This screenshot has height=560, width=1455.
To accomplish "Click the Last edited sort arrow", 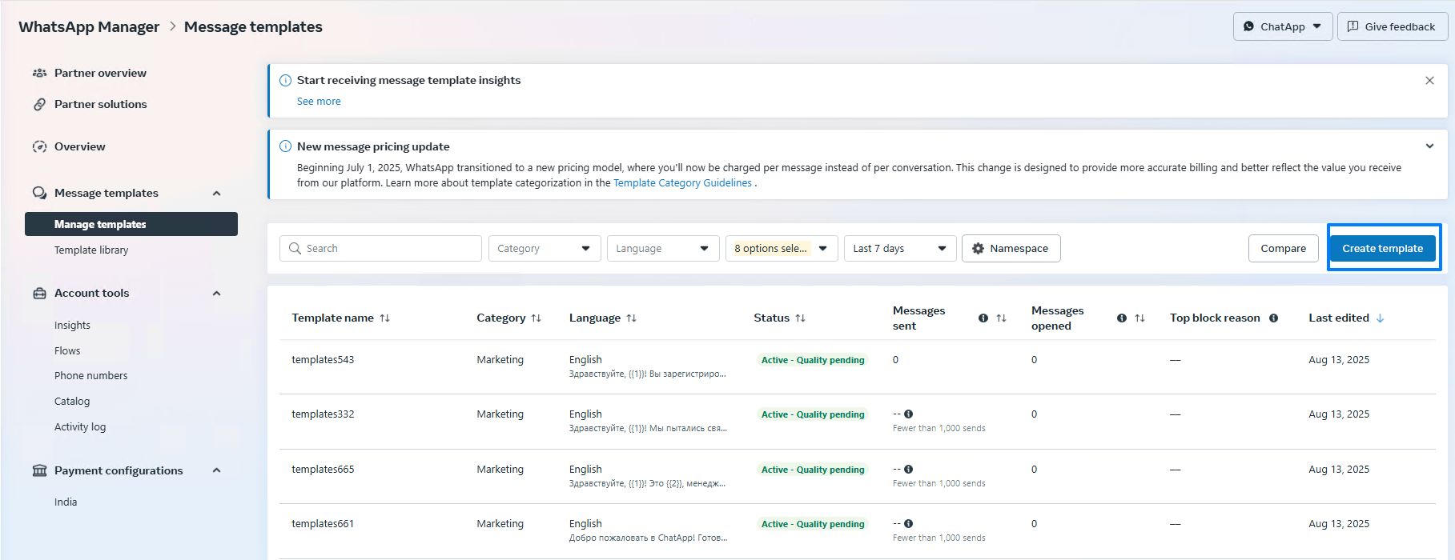I will pyautogui.click(x=1380, y=318).
